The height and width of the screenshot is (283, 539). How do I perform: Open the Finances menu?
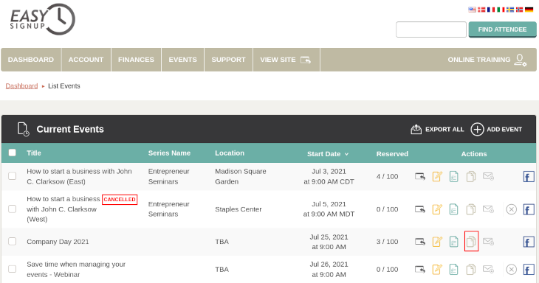(x=136, y=60)
